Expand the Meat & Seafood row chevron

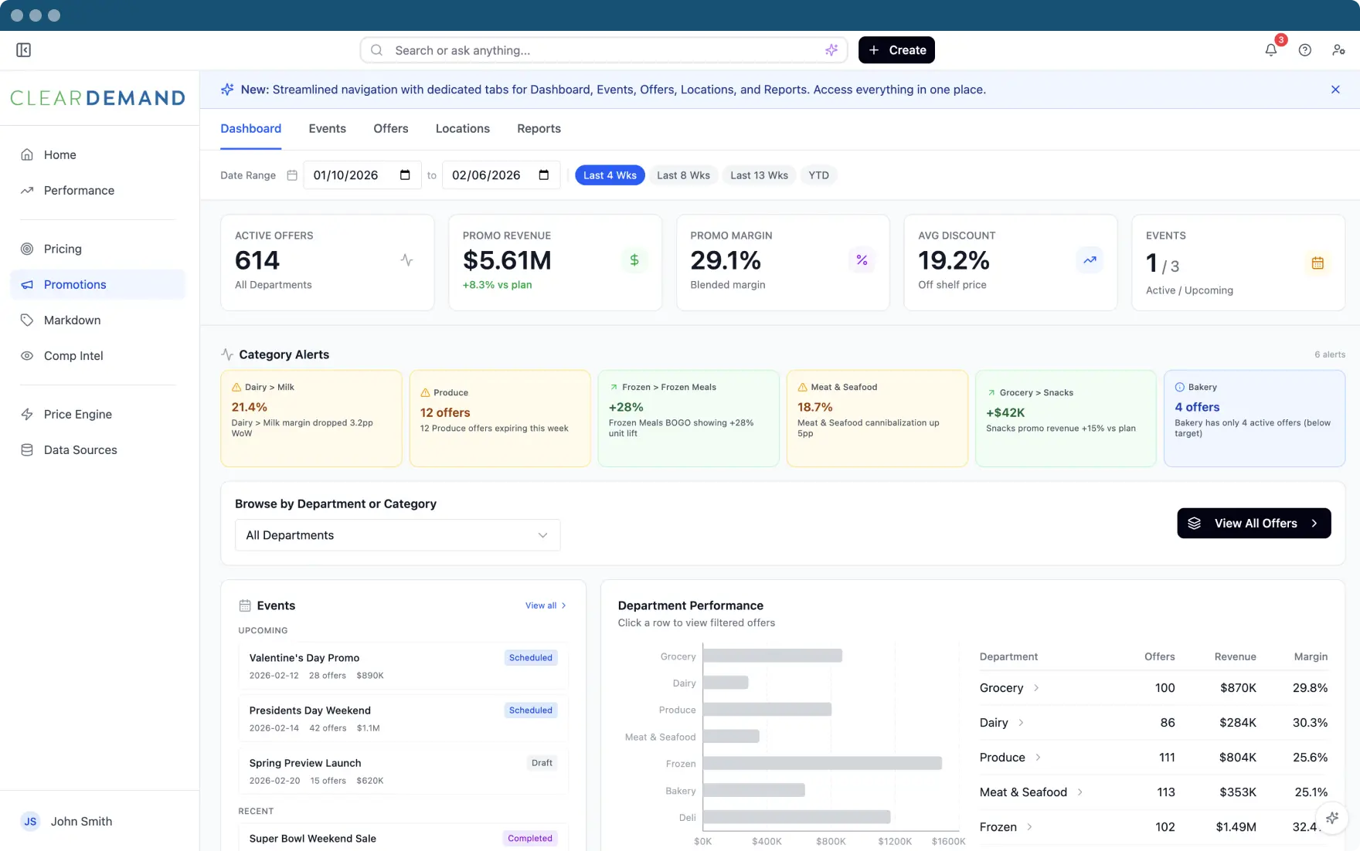click(x=1080, y=792)
